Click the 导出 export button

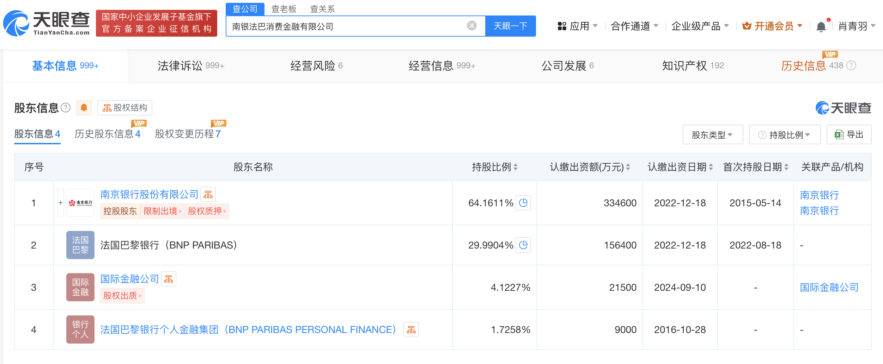(849, 134)
